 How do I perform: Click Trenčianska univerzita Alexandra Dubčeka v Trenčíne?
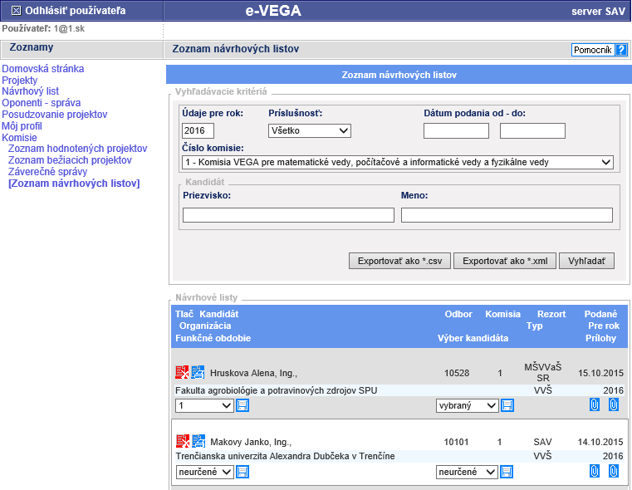[x=286, y=456]
